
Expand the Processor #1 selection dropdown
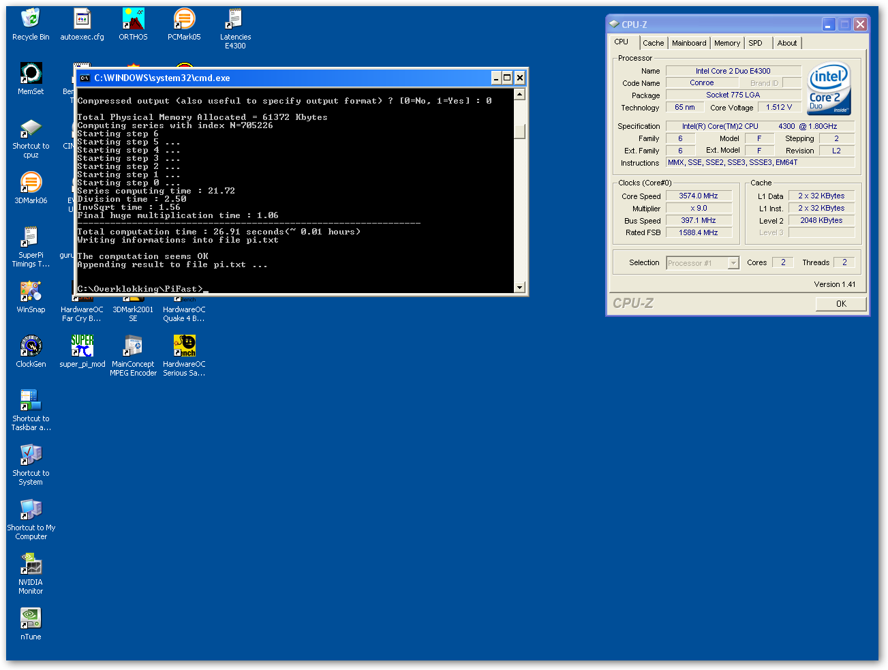pyautogui.click(x=733, y=263)
